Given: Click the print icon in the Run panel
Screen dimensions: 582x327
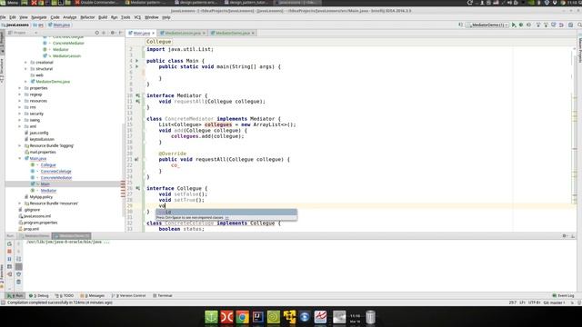Looking at the screenshot, I should 18,274.
